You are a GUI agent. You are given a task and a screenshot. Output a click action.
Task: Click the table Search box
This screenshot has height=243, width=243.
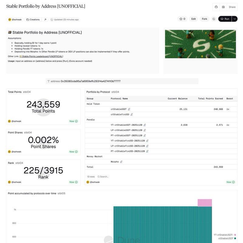coord(104,176)
